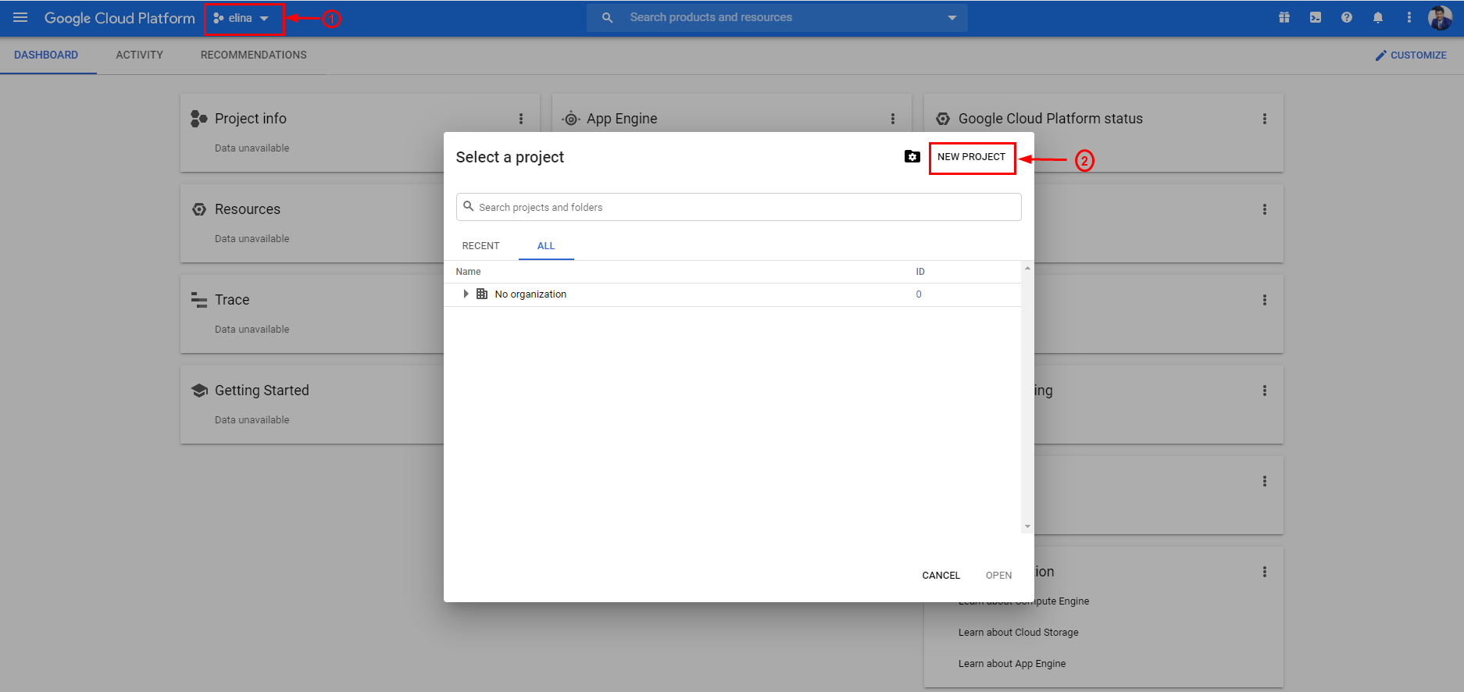Image resolution: width=1464 pixels, height=692 pixels.
Task: Open the hamburger navigation menu
Action: pyautogui.click(x=20, y=17)
